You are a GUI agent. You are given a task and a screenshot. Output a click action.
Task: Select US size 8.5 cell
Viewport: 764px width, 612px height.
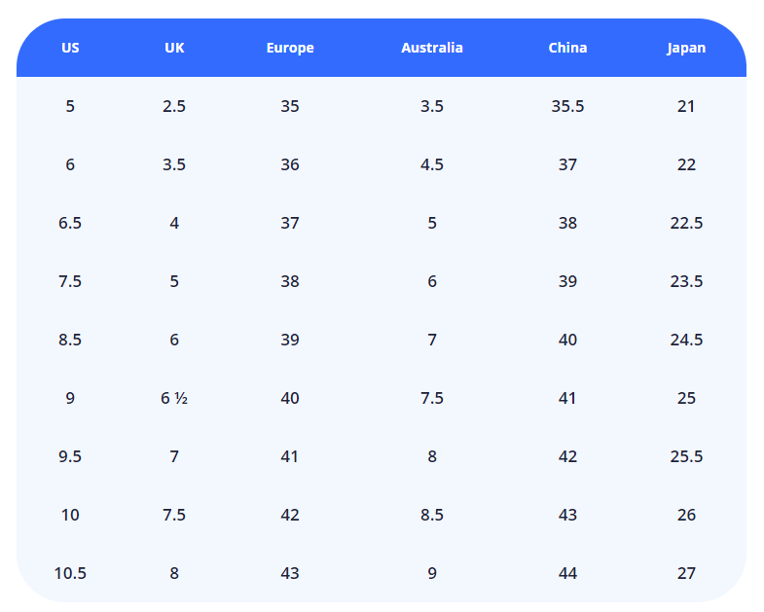click(x=70, y=340)
